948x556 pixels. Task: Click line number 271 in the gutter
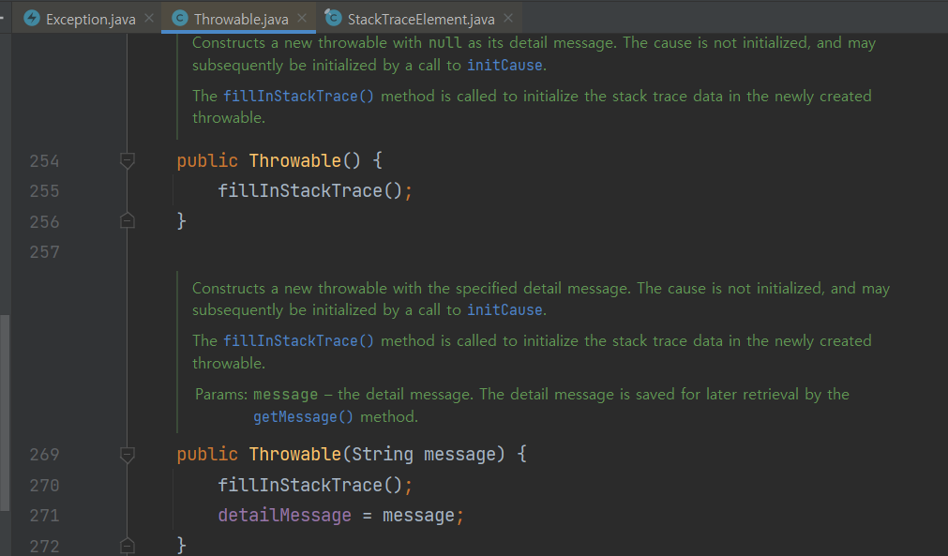coord(45,516)
